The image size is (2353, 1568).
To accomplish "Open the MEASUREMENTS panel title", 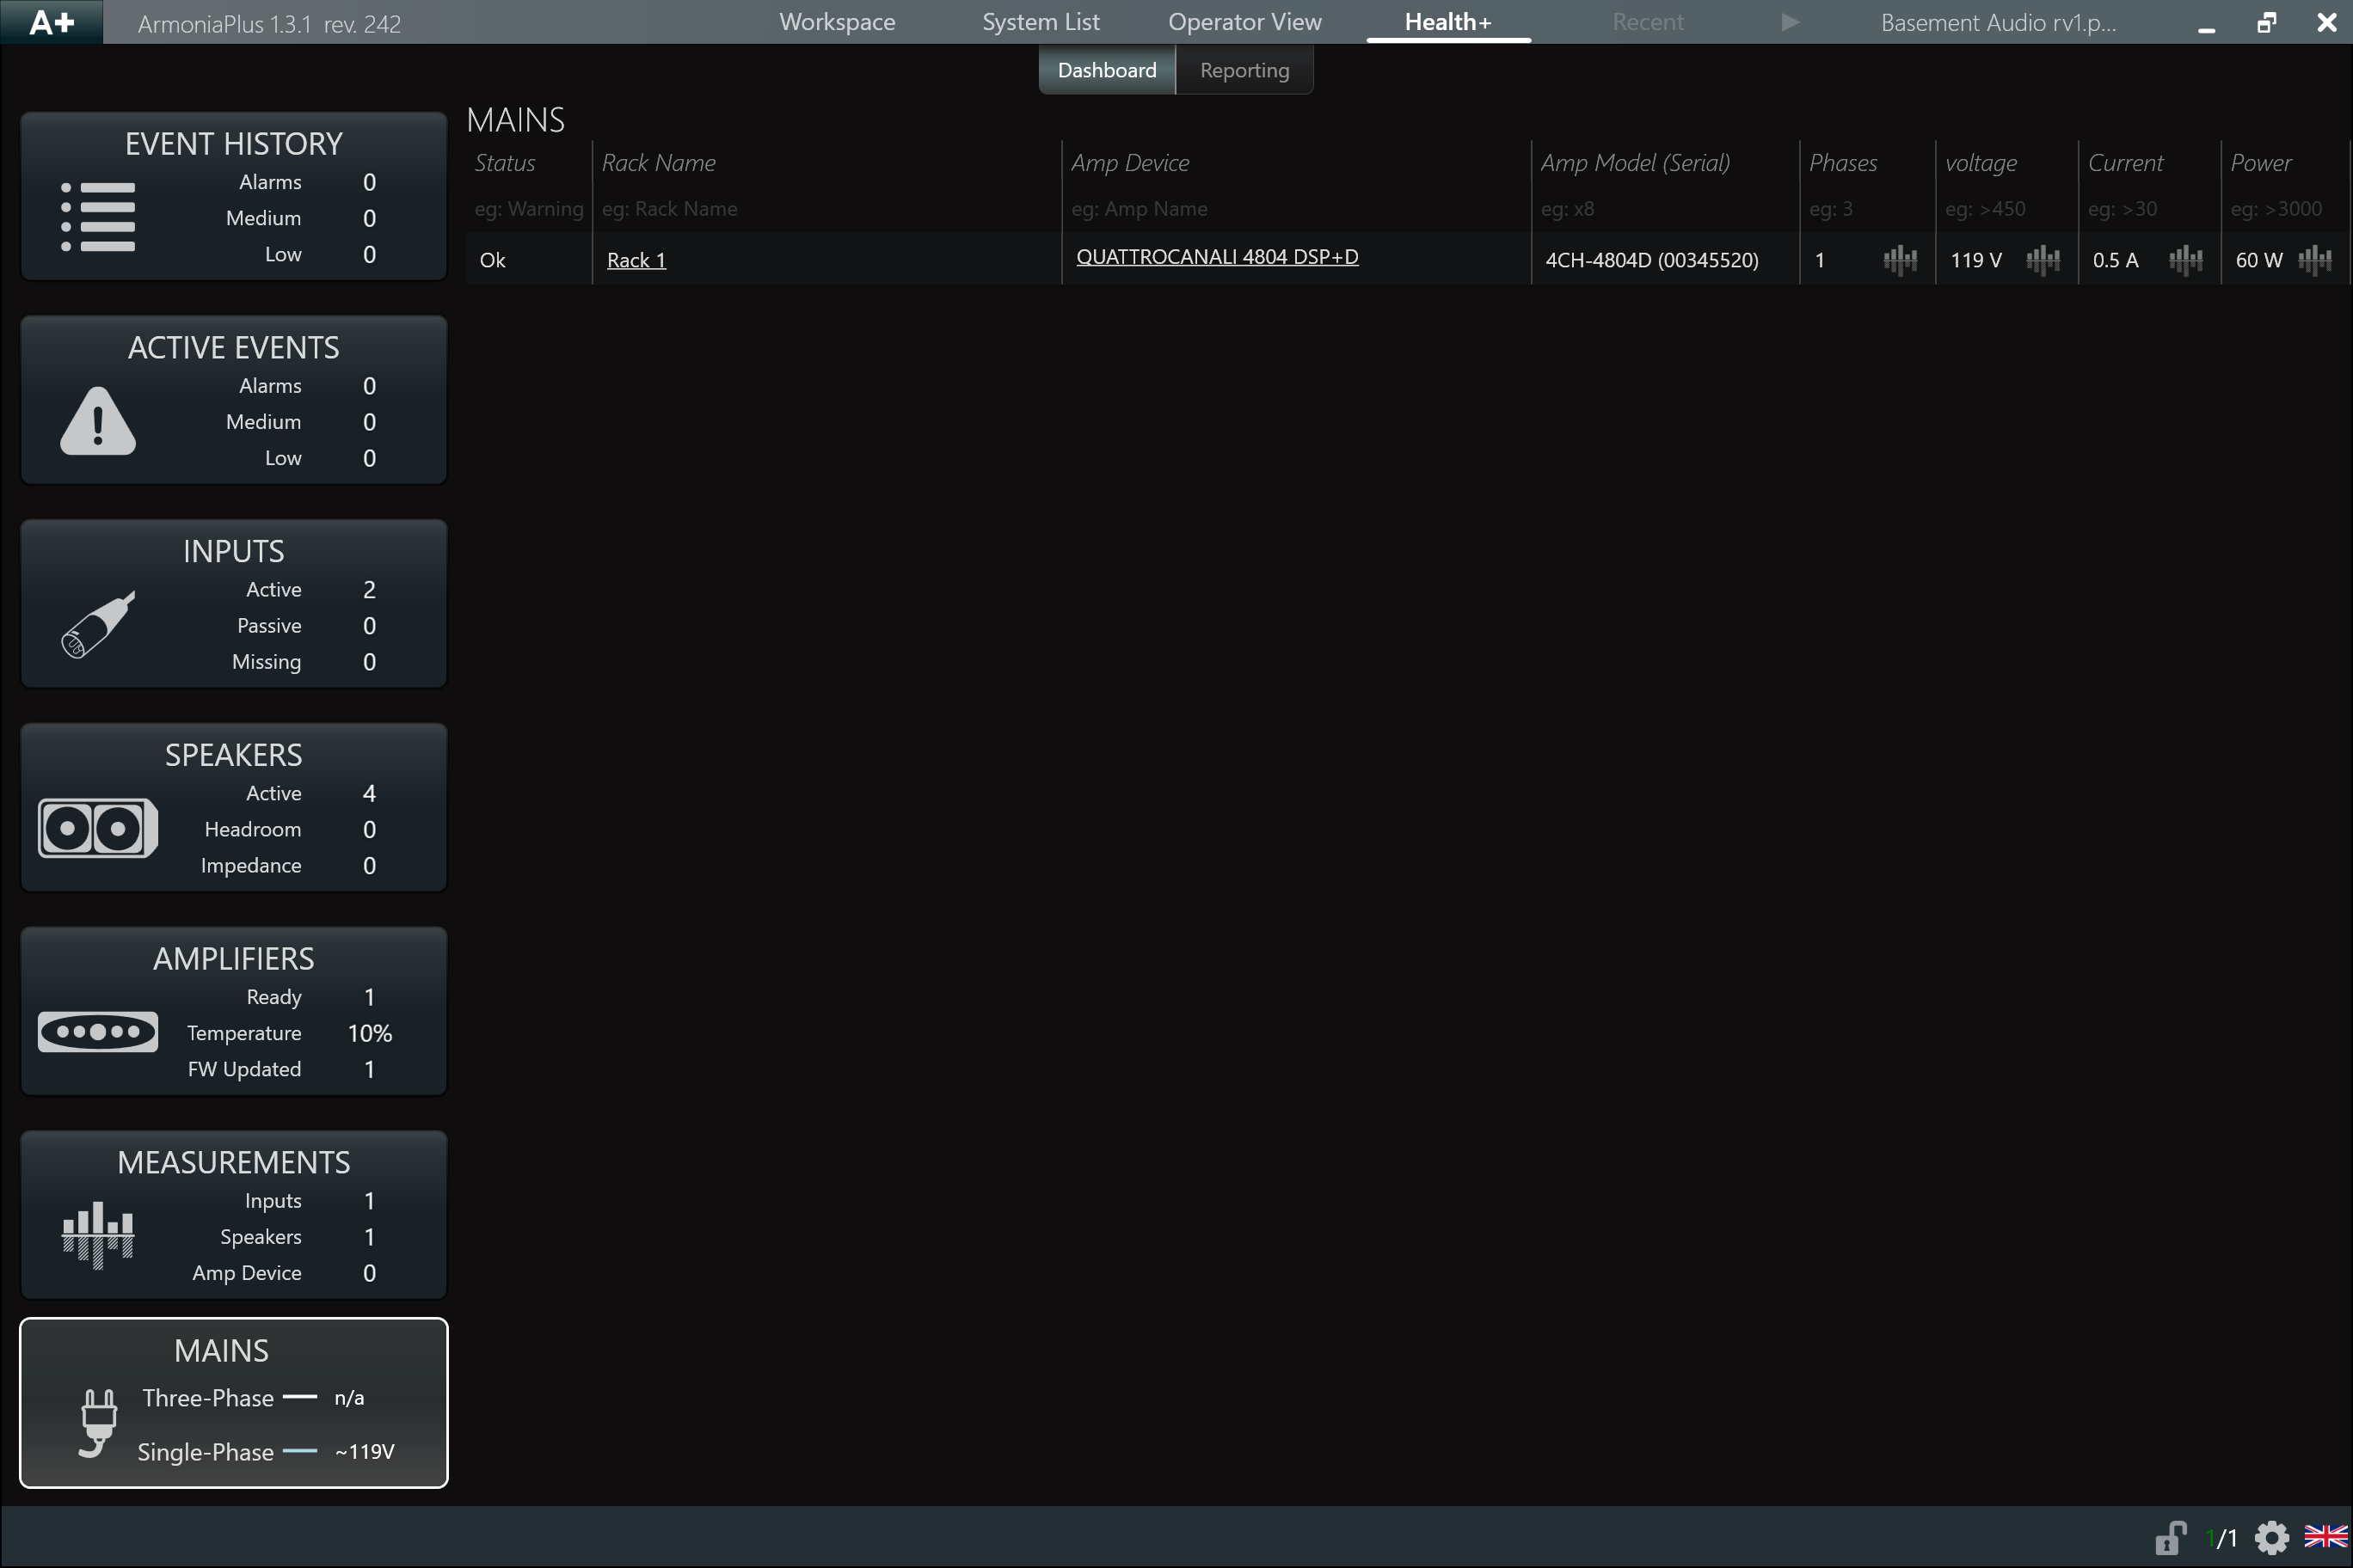I will pos(233,1163).
